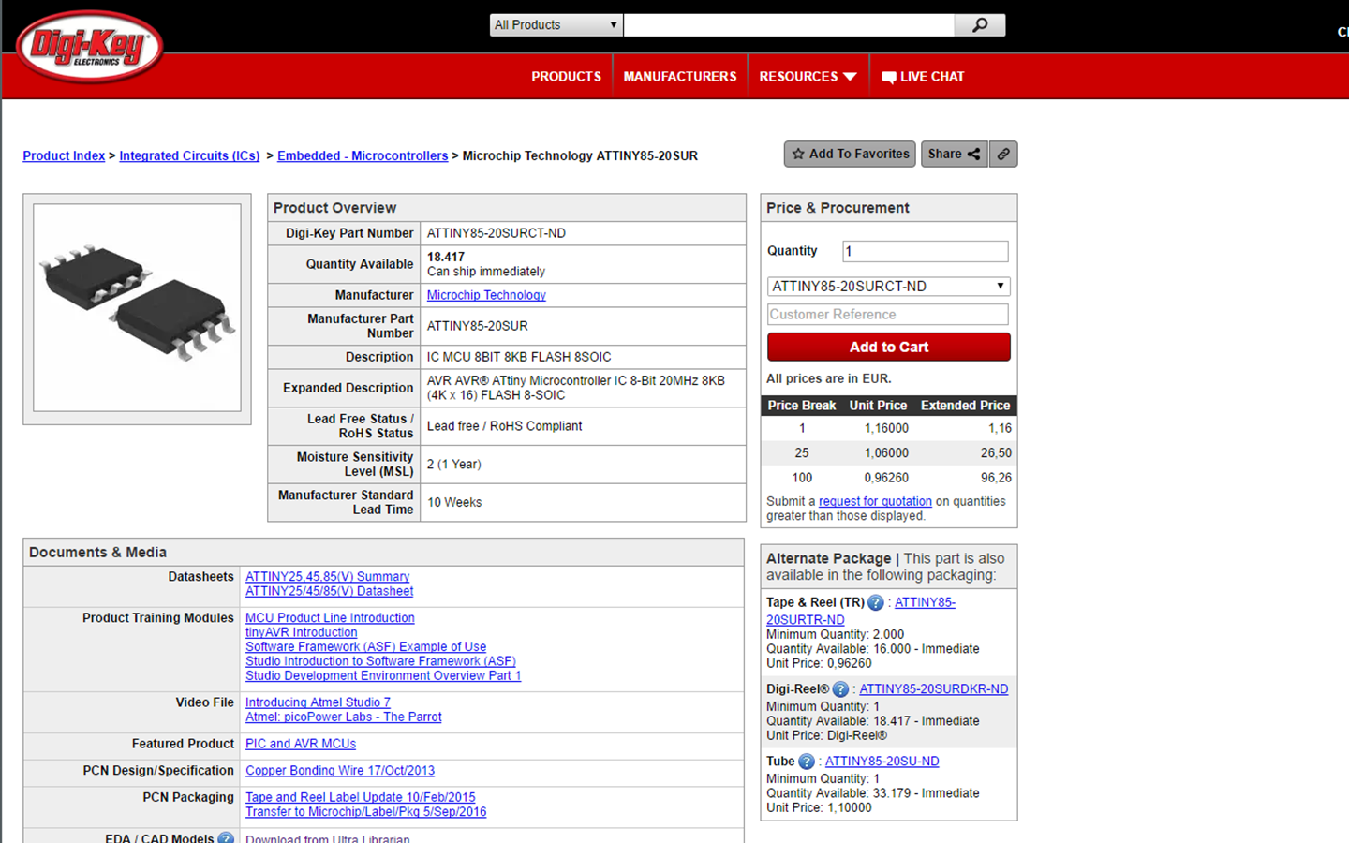Click the Quantity input field
The image size is (1349, 843).
point(926,251)
